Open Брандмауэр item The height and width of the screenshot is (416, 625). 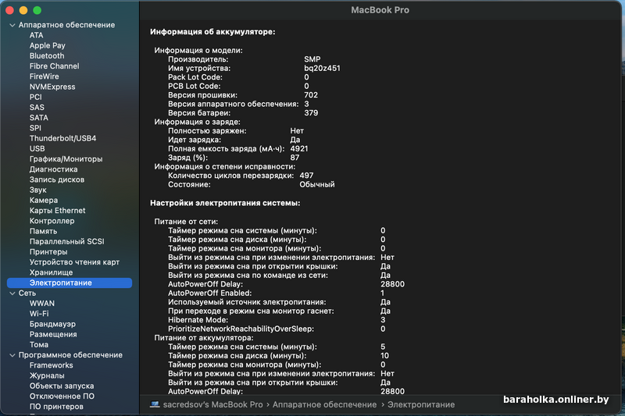point(52,325)
